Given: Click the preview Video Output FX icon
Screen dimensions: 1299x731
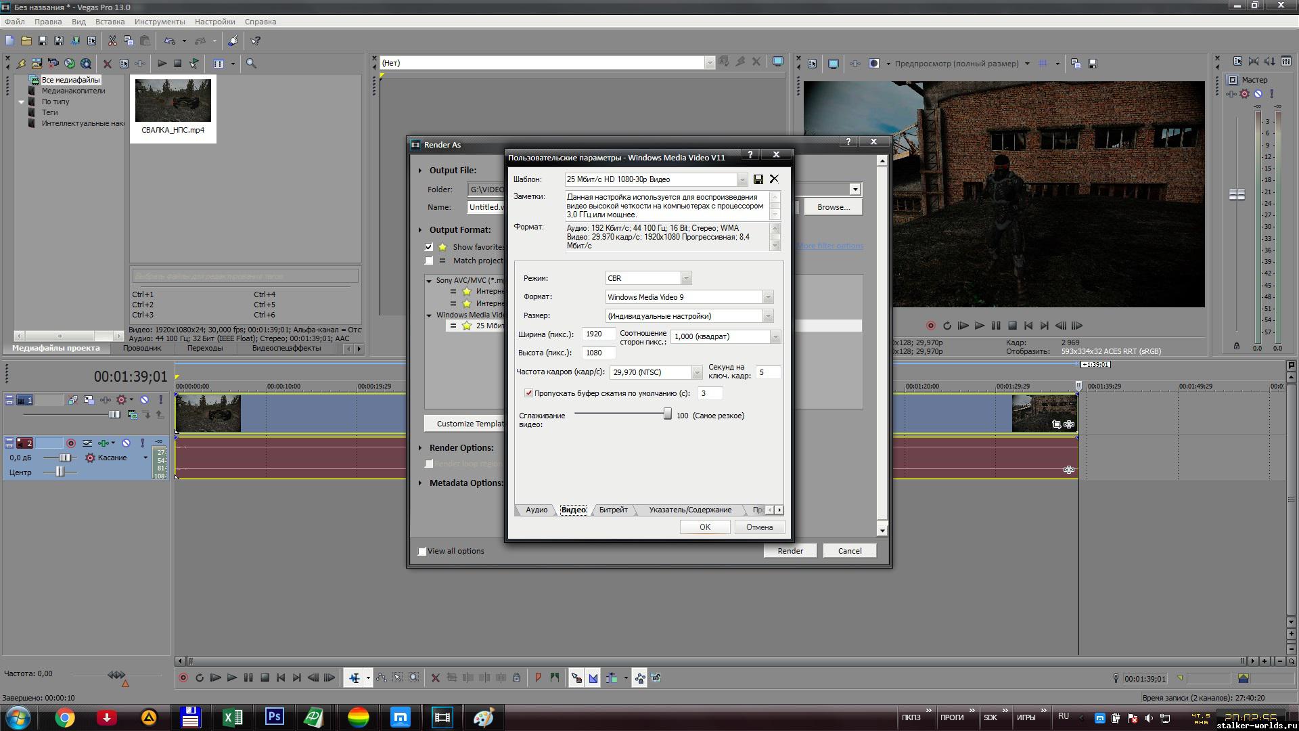Looking at the screenshot, I should [855, 64].
